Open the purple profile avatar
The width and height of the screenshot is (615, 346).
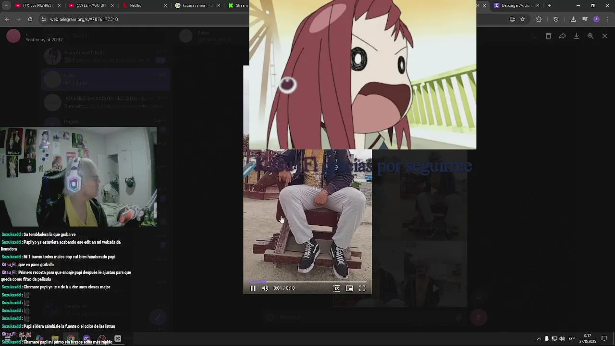tap(596, 19)
